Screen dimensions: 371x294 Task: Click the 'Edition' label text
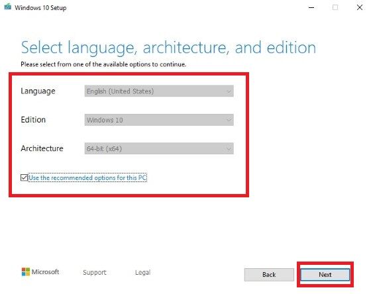pyautogui.click(x=33, y=120)
